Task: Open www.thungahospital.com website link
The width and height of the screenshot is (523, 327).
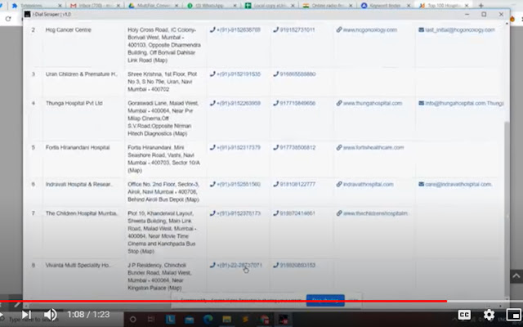Action: pyautogui.click(x=369, y=104)
